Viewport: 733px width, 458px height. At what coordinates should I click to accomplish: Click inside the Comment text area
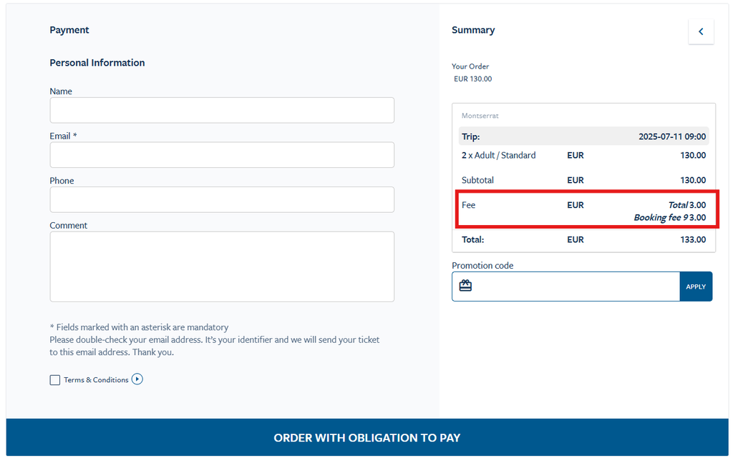point(222,266)
